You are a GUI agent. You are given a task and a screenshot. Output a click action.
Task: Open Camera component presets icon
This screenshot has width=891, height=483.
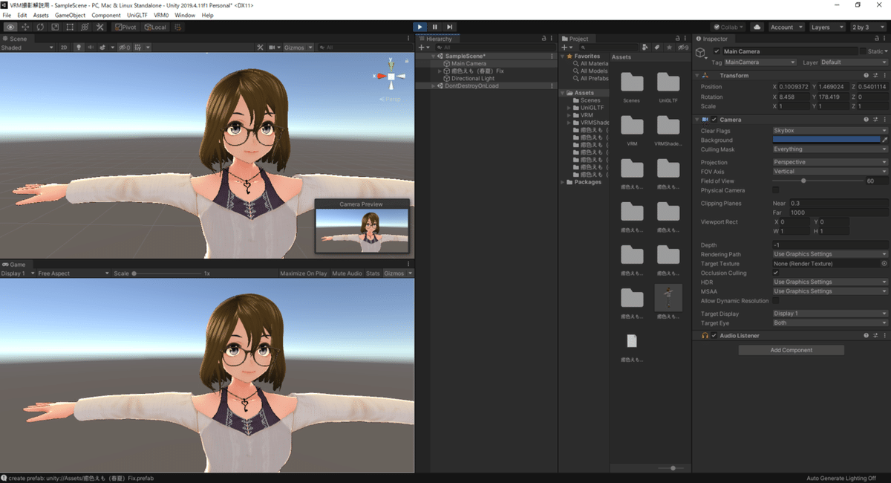pyautogui.click(x=875, y=119)
